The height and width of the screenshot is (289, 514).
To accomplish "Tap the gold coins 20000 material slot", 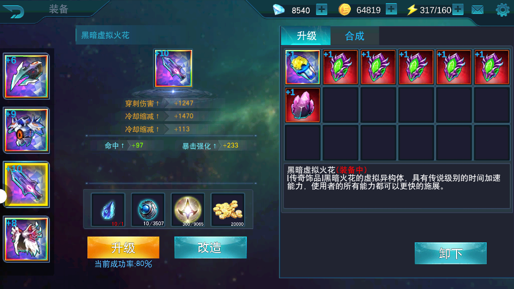I will pos(228,210).
